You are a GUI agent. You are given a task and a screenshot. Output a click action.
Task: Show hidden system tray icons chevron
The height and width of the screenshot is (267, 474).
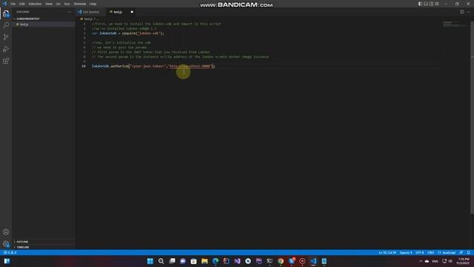tap(421, 261)
